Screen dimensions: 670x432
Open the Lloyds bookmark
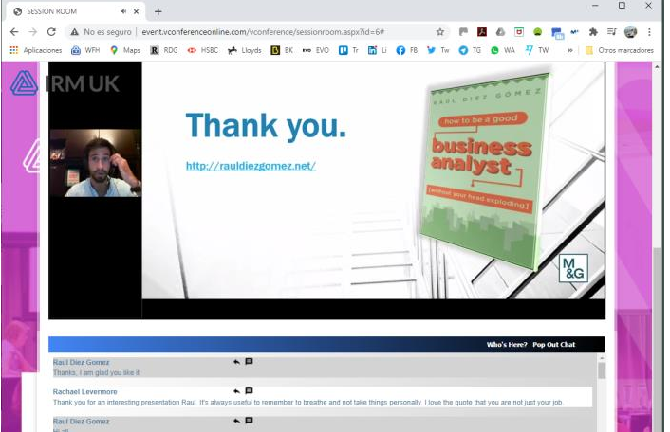245,50
